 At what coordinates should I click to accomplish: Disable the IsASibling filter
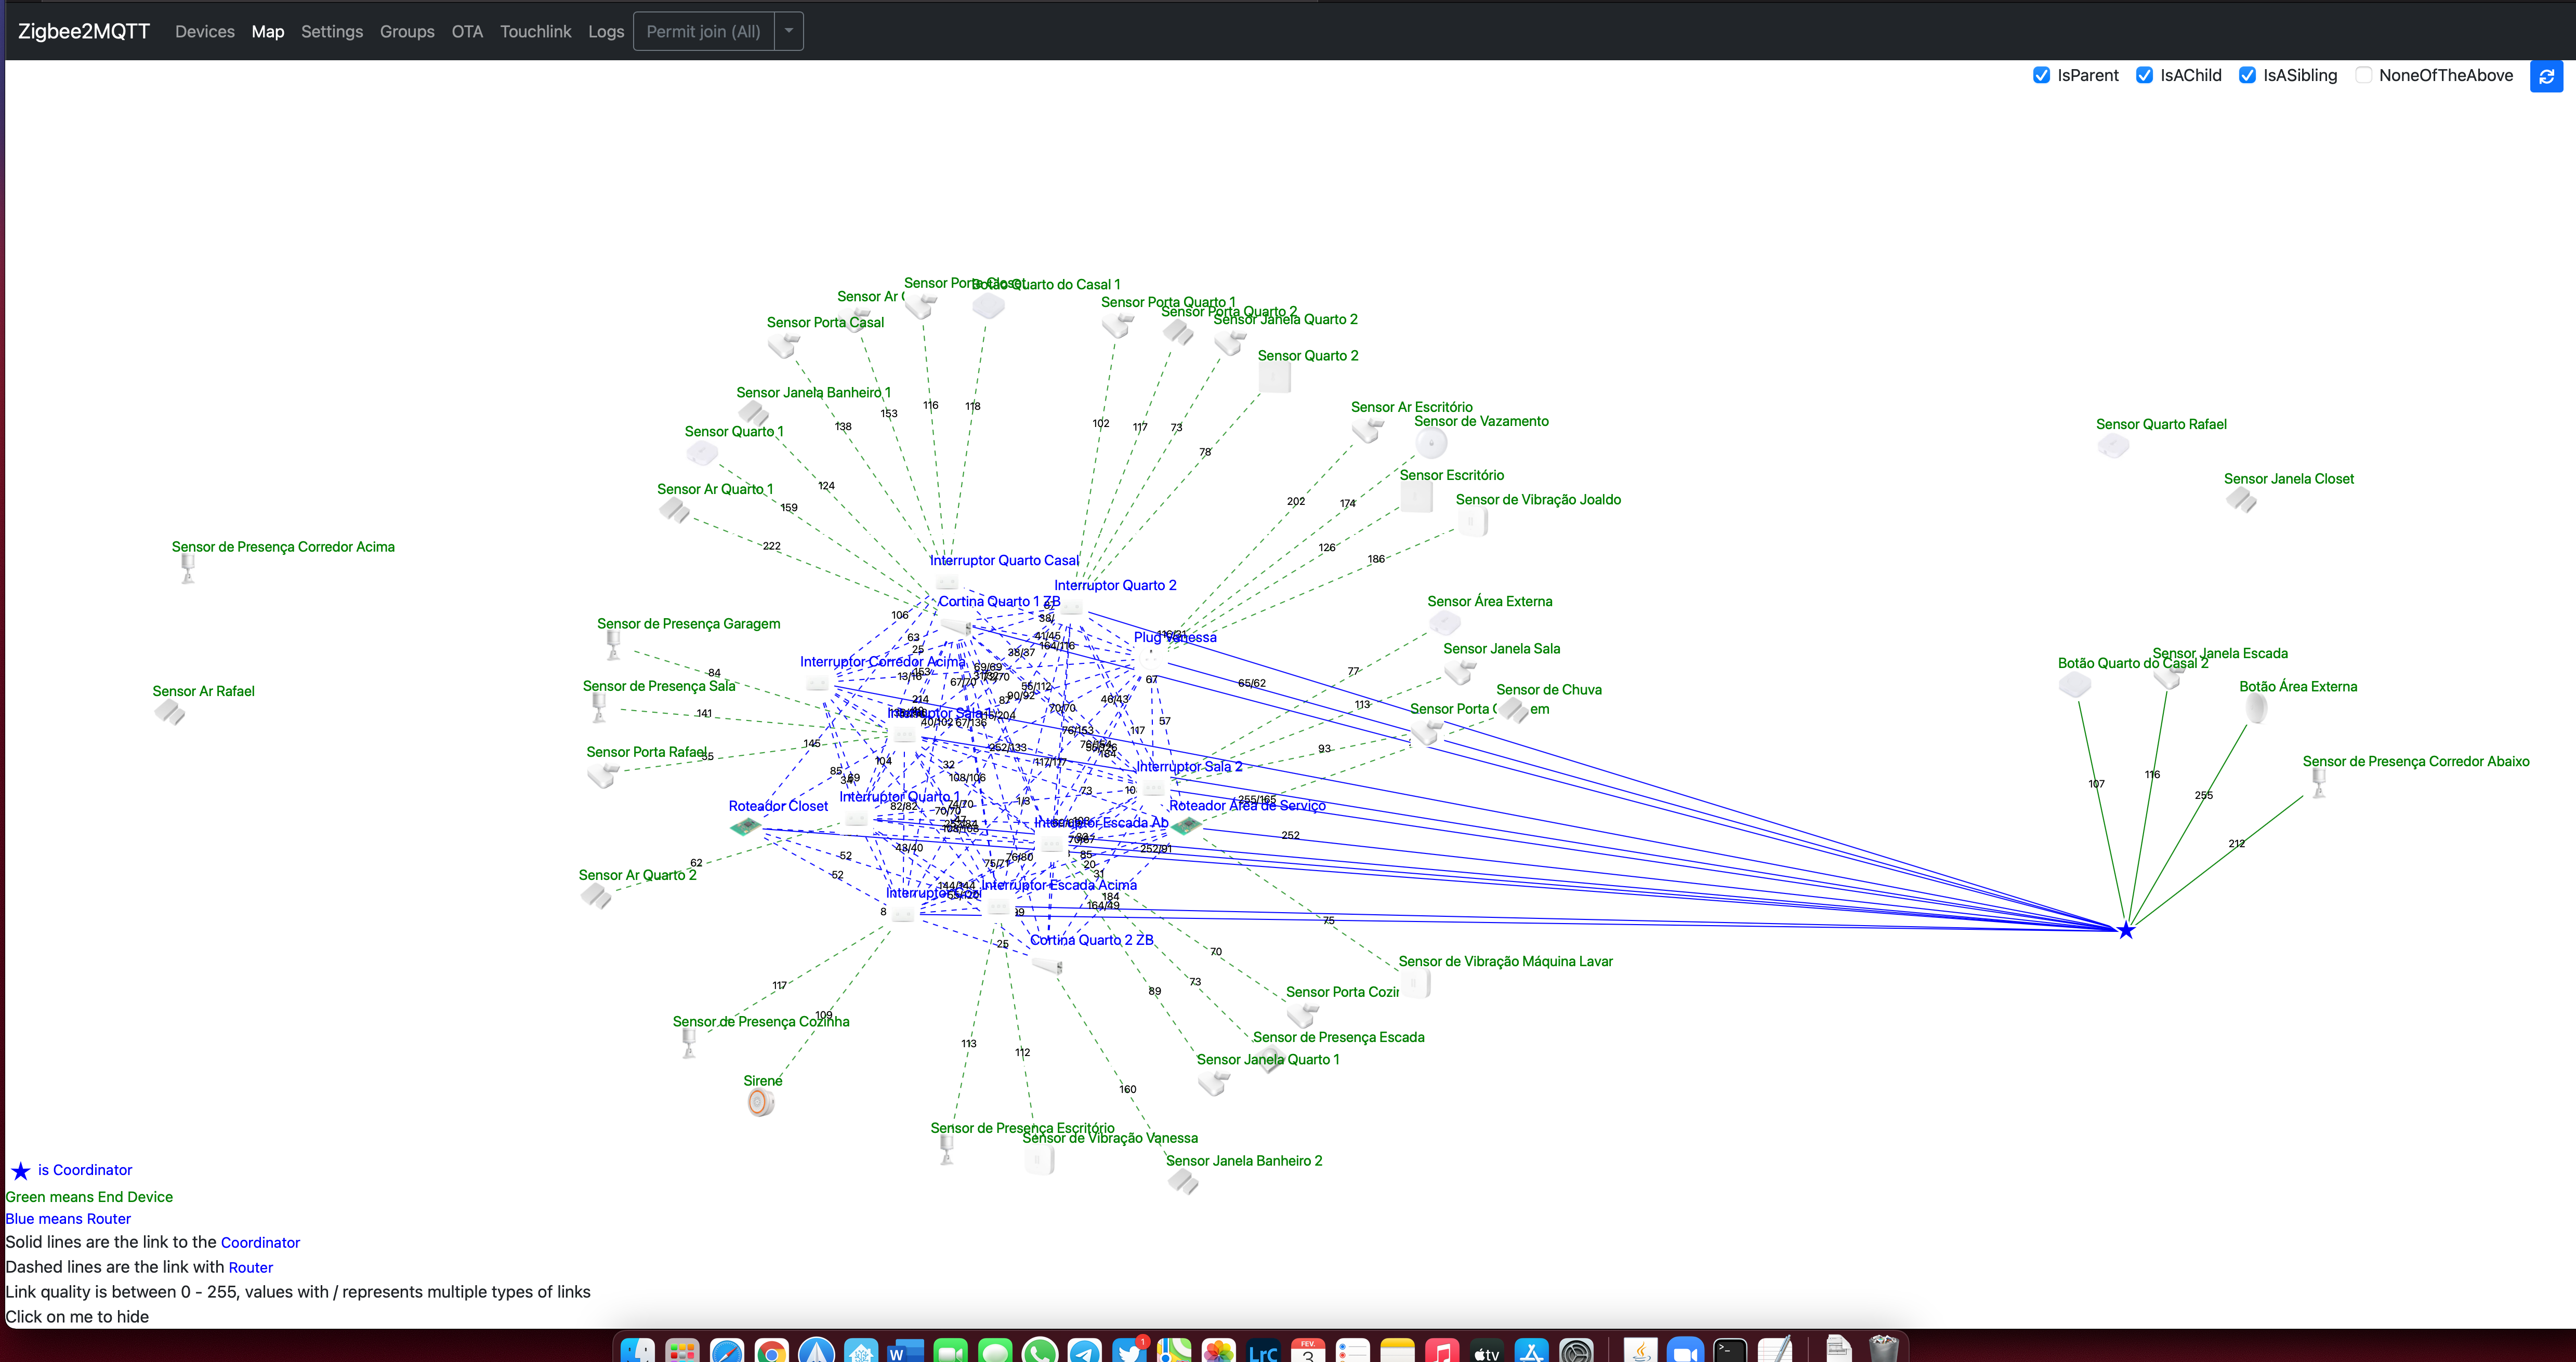pos(2249,75)
